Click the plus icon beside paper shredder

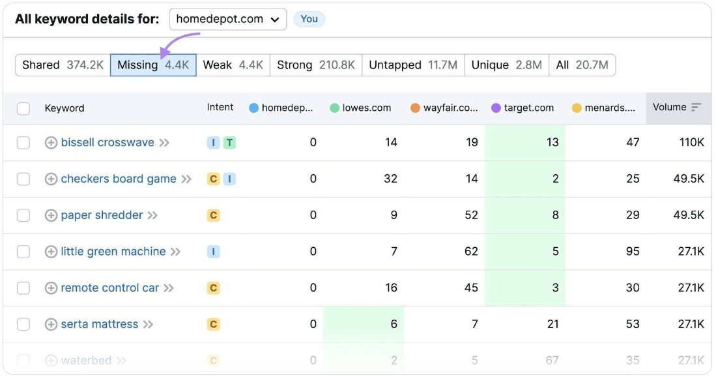(x=50, y=215)
